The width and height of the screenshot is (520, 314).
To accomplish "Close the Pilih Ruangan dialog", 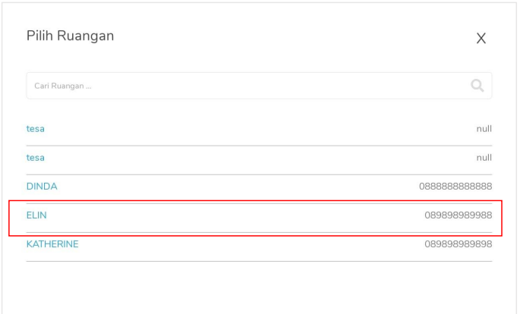I will coord(481,39).
